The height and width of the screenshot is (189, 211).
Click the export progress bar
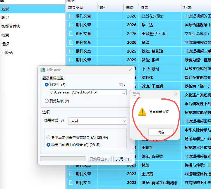[63, 159]
